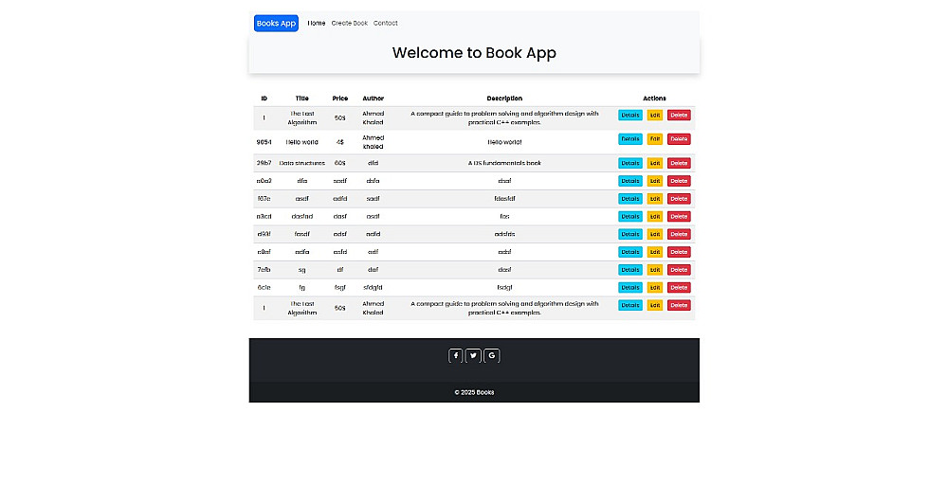Select the Hello world title cell

[302, 142]
